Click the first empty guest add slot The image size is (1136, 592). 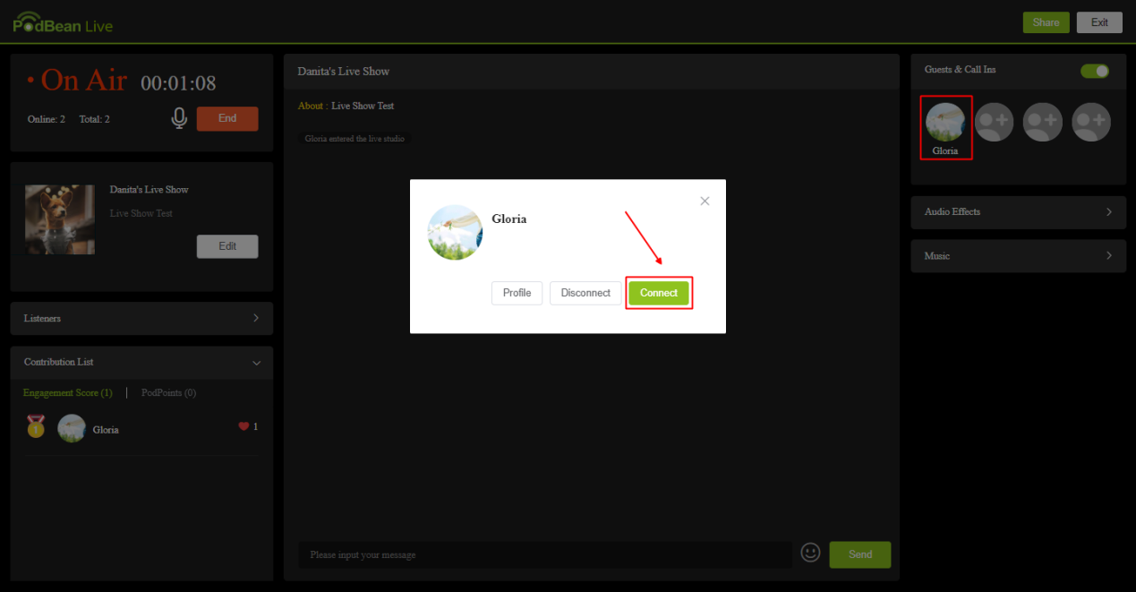click(994, 121)
